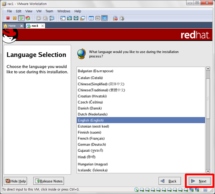The image size is (215, 194).
Task: Click the language list scroll down arrow
Action: [x=208, y=171]
